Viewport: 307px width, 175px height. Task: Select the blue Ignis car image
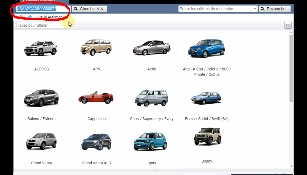[x=150, y=142]
